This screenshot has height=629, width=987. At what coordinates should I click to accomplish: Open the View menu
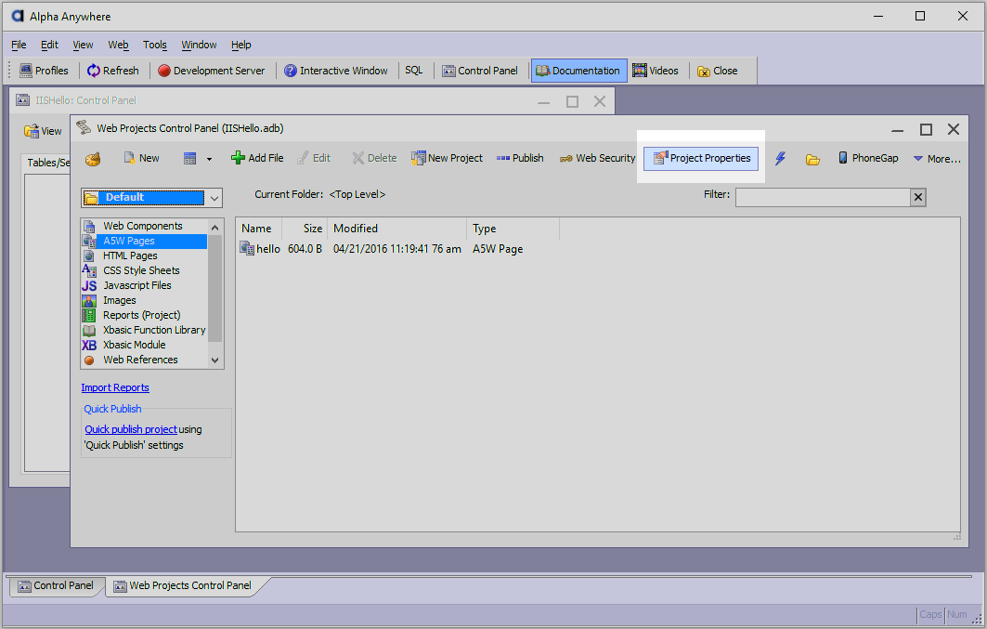click(83, 45)
